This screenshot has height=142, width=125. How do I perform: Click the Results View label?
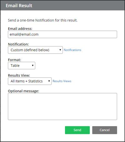19,75
